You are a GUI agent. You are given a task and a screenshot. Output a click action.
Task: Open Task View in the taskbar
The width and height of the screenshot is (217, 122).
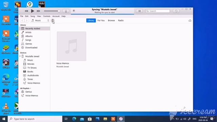(x=66, y=119)
